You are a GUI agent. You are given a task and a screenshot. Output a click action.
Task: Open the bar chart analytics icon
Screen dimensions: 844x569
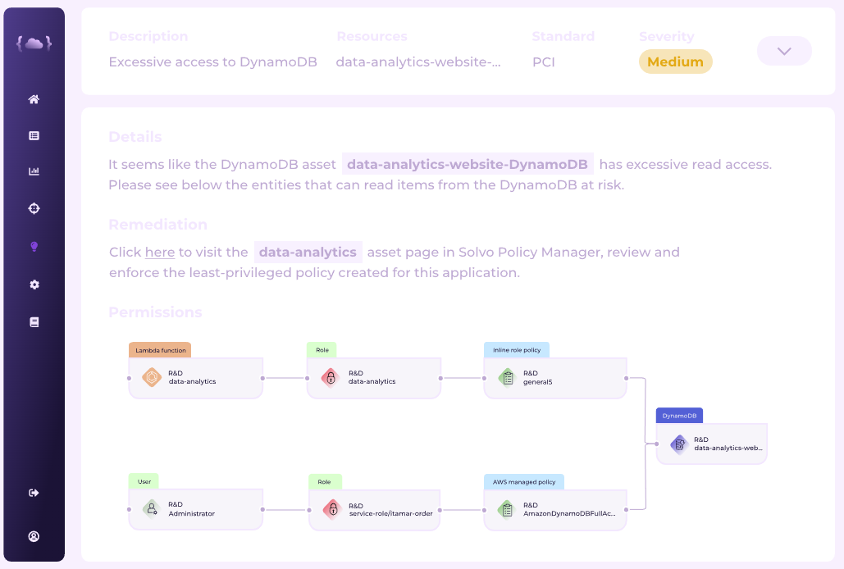[x=34, y=171]
